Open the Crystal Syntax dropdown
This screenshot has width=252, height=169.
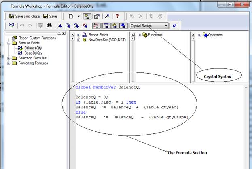pyautogui.click(x=149, y=26)
